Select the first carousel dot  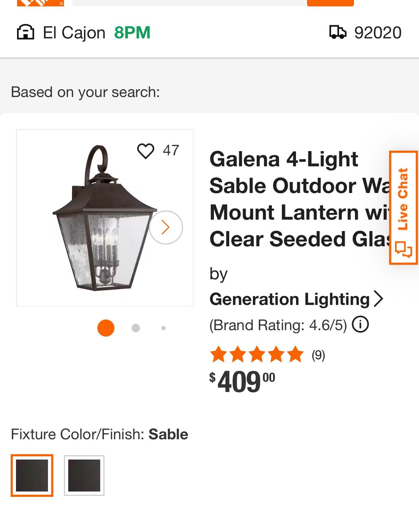(106, 328)
